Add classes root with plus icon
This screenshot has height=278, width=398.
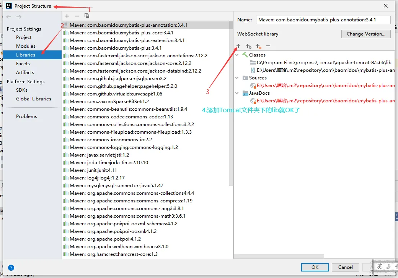238,46
